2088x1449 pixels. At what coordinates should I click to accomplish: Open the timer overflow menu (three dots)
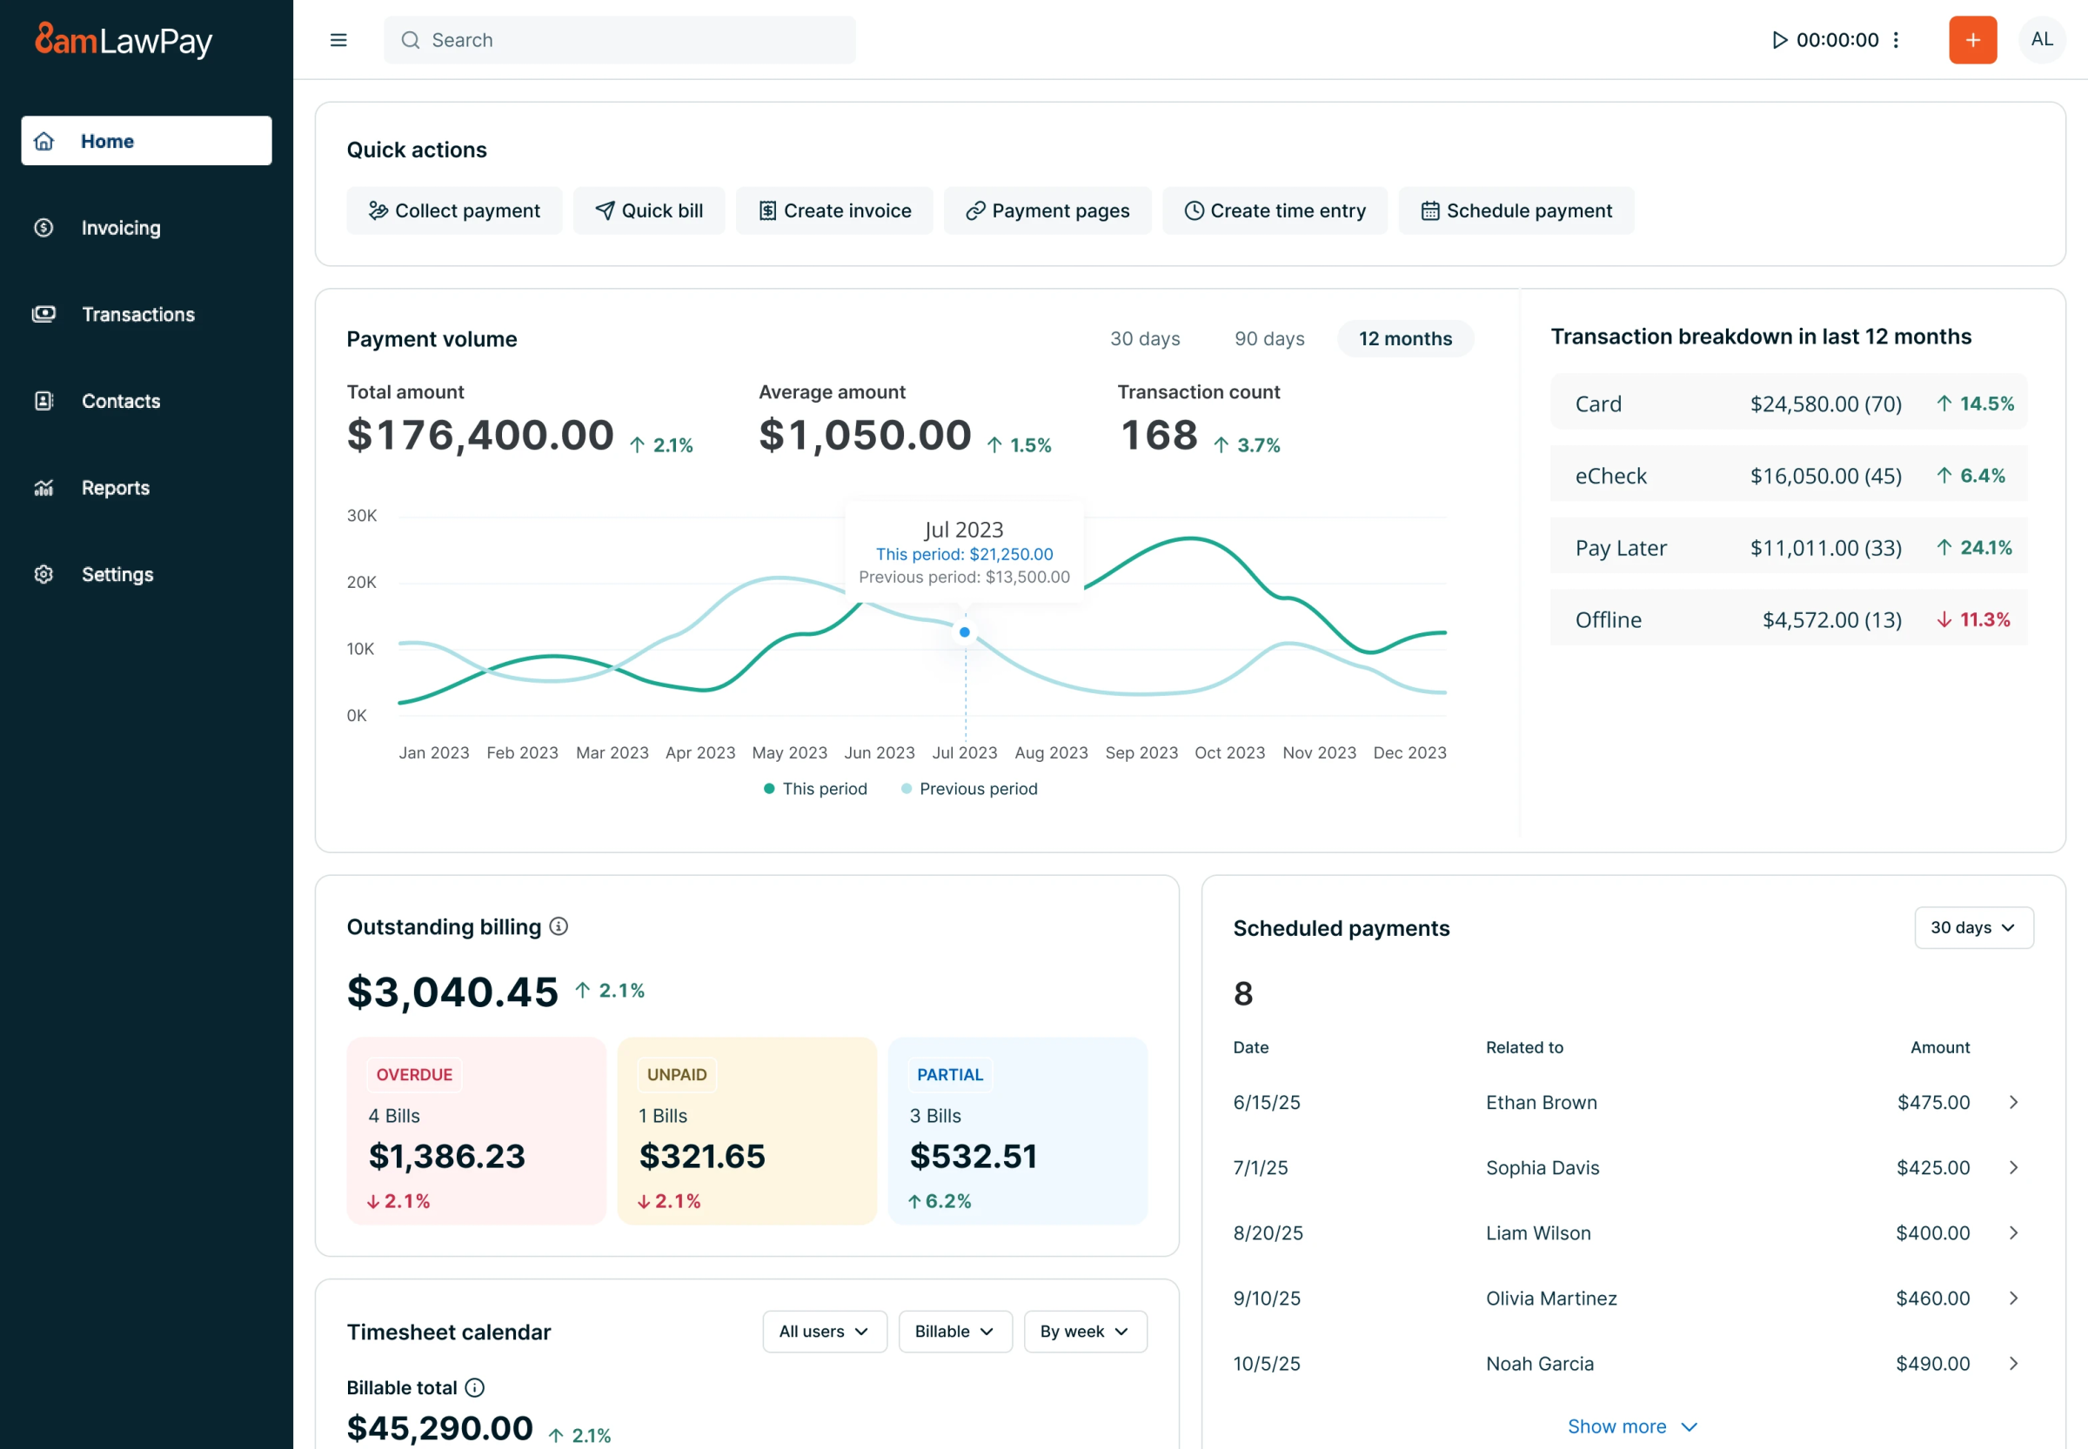pyautogui.click(x=1896, y=40)
